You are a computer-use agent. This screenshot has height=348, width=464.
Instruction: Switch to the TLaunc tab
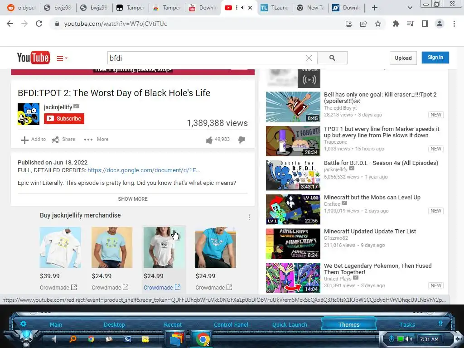(274, 8)
